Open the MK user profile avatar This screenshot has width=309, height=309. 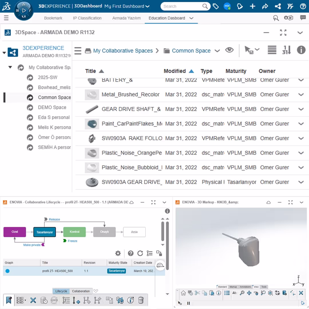(x=227, y=6)
